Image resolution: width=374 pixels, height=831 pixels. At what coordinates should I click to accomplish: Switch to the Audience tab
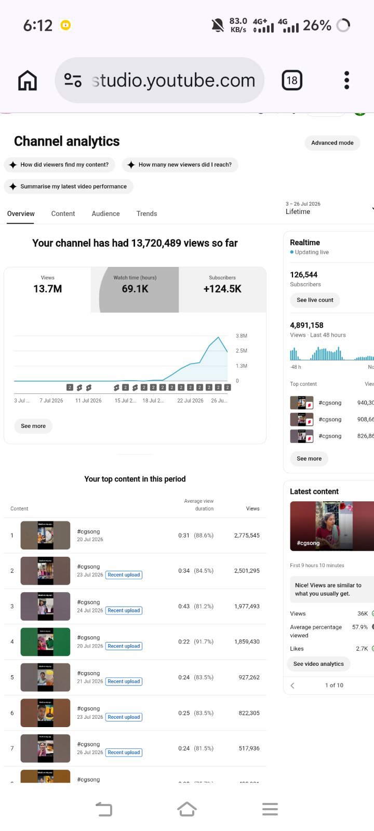click(105, 213)
